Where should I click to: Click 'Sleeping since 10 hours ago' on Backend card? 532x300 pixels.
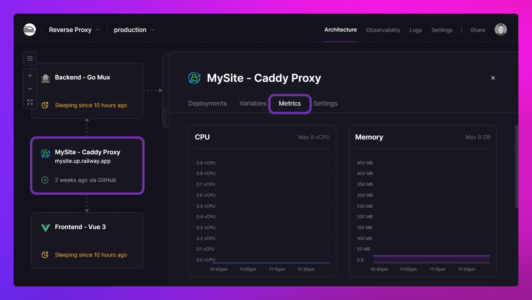[91, 105]
